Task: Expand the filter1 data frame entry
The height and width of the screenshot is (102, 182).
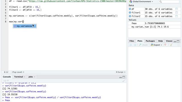Action: pos(130,12)
